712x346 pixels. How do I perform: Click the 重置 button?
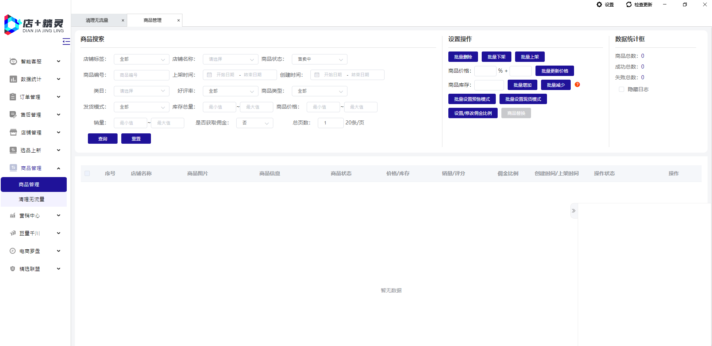point(136,139)
